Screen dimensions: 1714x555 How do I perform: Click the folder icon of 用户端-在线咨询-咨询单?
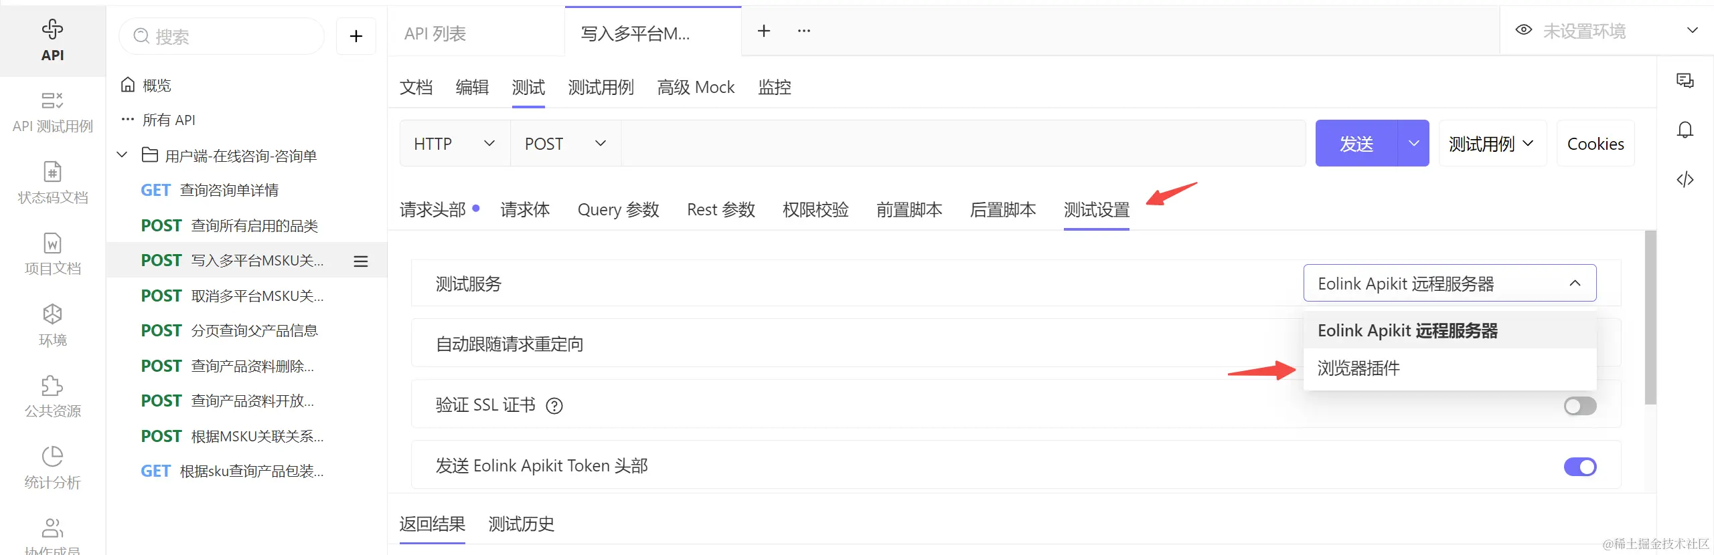(150, 155)
